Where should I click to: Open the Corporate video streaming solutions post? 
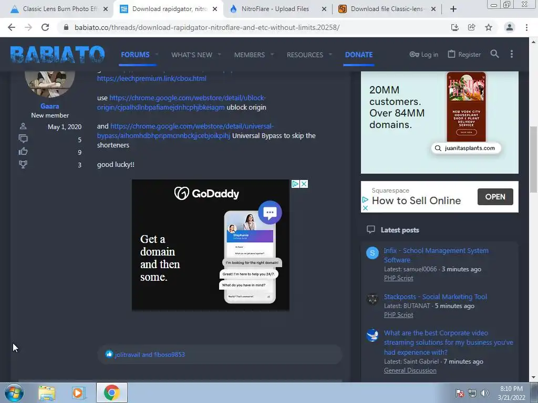coord(449,342)
